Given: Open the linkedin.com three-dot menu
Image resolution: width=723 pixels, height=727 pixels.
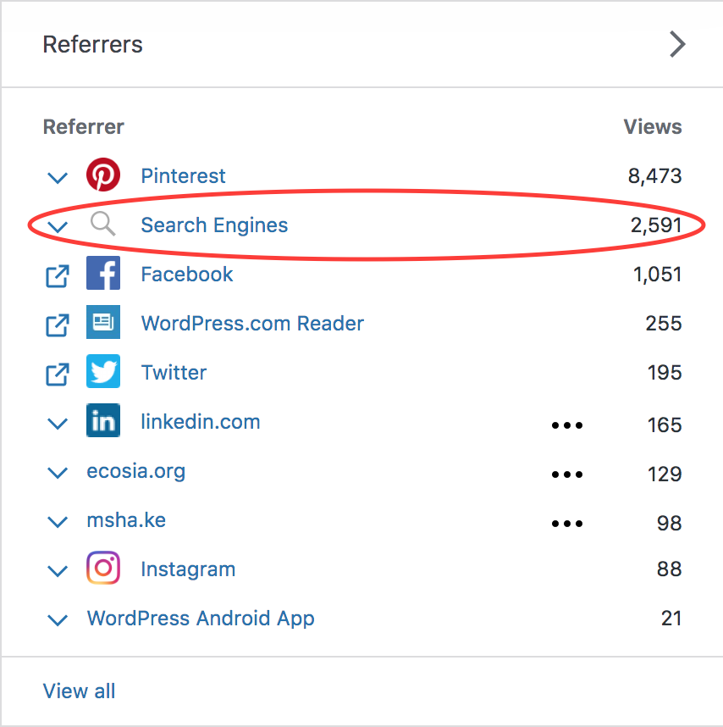Looking at the screenshot, I should tap(566, 425).
